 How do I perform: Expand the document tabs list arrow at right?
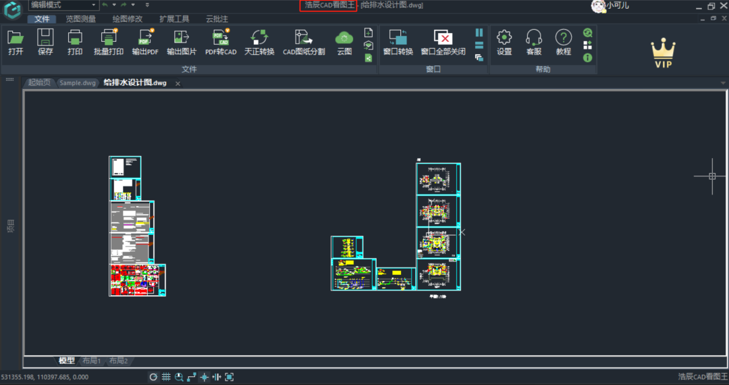(723, 83)
